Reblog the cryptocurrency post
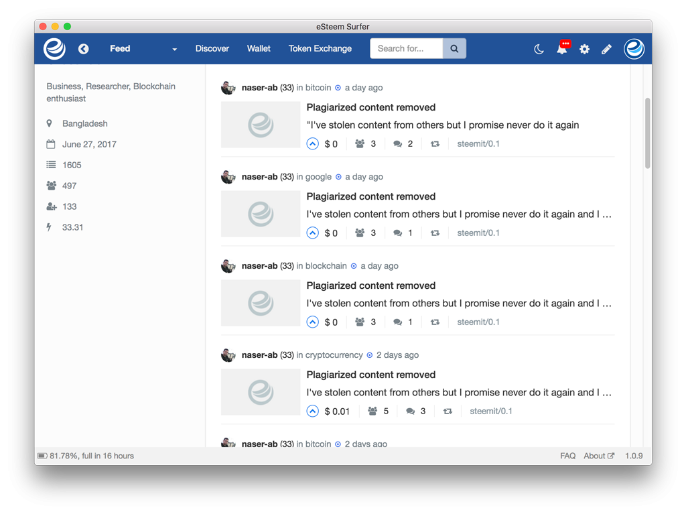 448,411
